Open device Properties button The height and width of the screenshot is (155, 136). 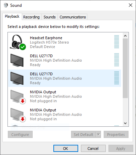(116, 135)
